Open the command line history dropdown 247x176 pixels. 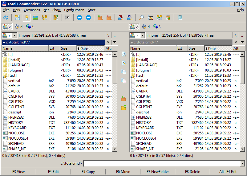tap(242, 163)
